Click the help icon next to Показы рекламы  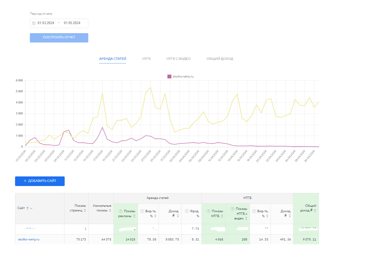[120, 211]
